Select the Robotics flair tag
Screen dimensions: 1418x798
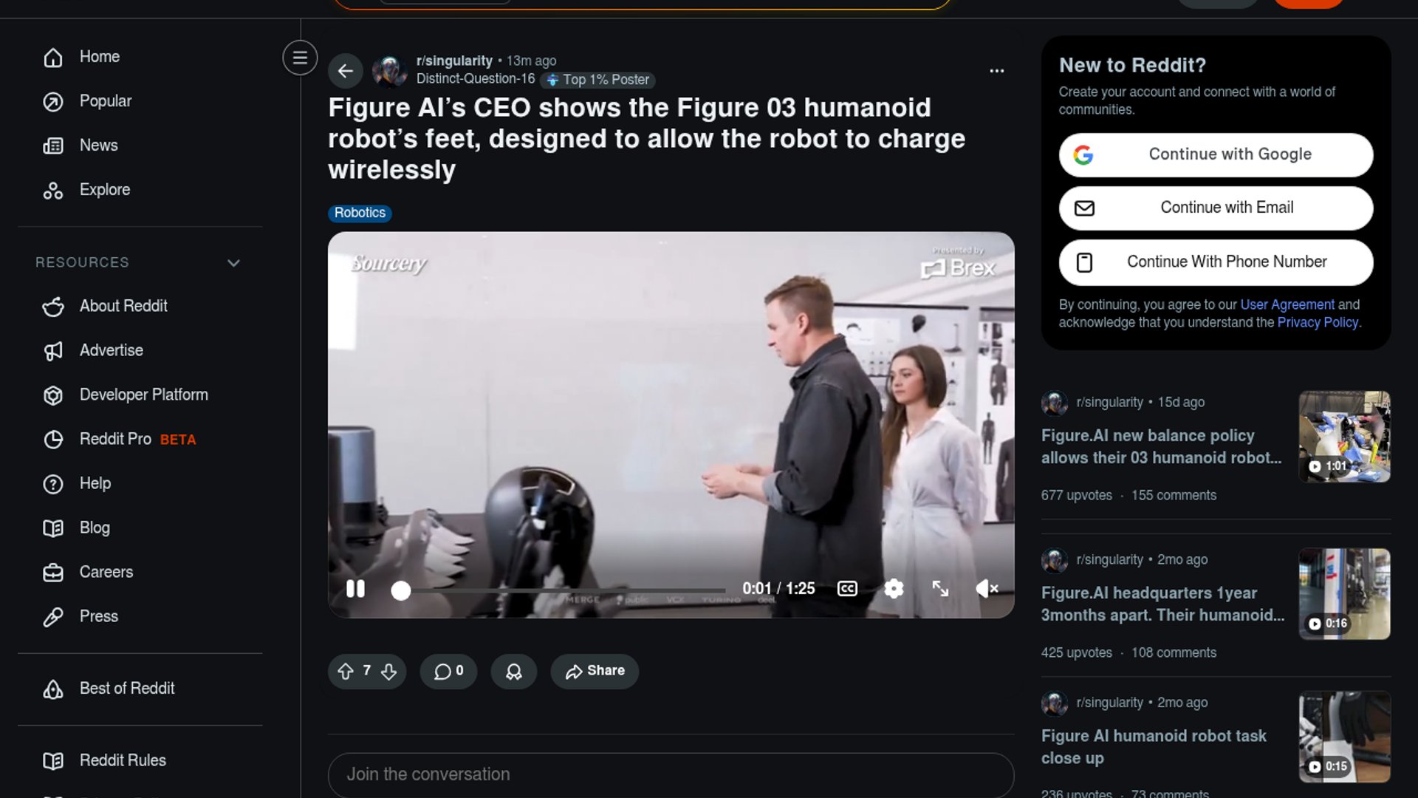pos(360,213)
